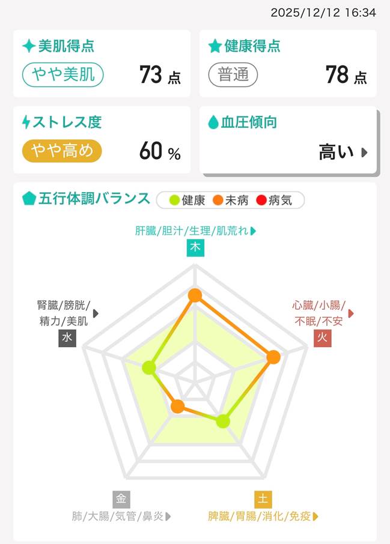
Task: Select the 土 earth element icon
Action: click(x=263, y=499)
